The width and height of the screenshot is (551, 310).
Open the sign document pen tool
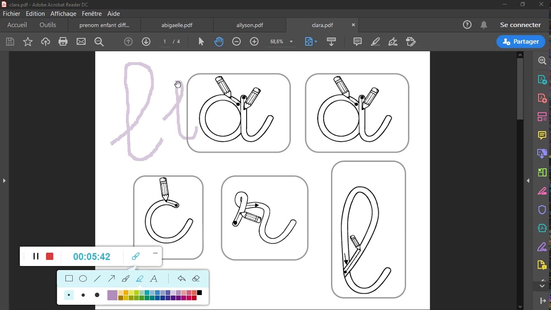393,42
